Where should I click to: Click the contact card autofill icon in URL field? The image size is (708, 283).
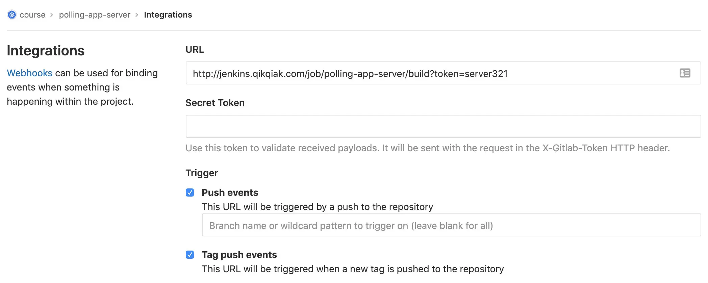point(685,73)
